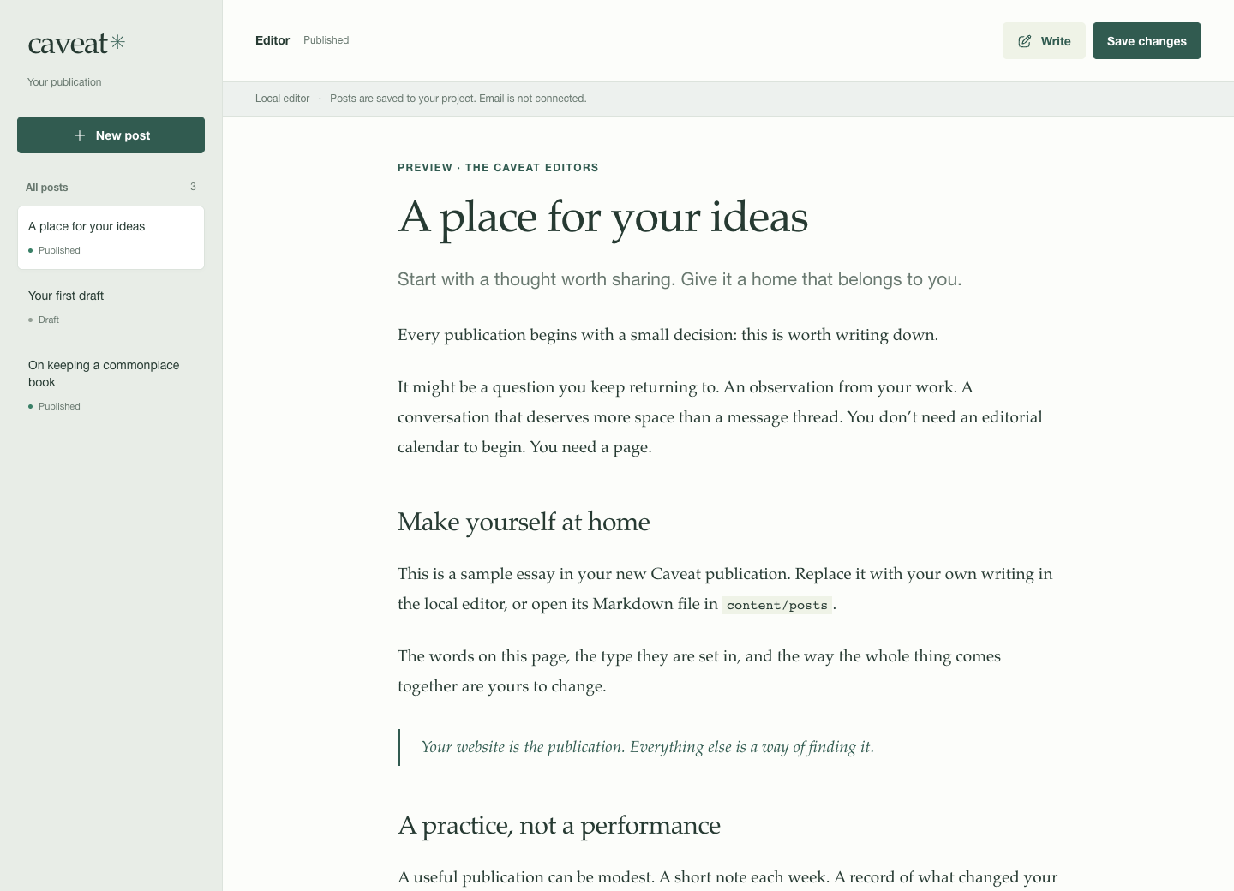1234x891 pixels.
Task: Click the caveat asterisk logo
Action: 76,44
